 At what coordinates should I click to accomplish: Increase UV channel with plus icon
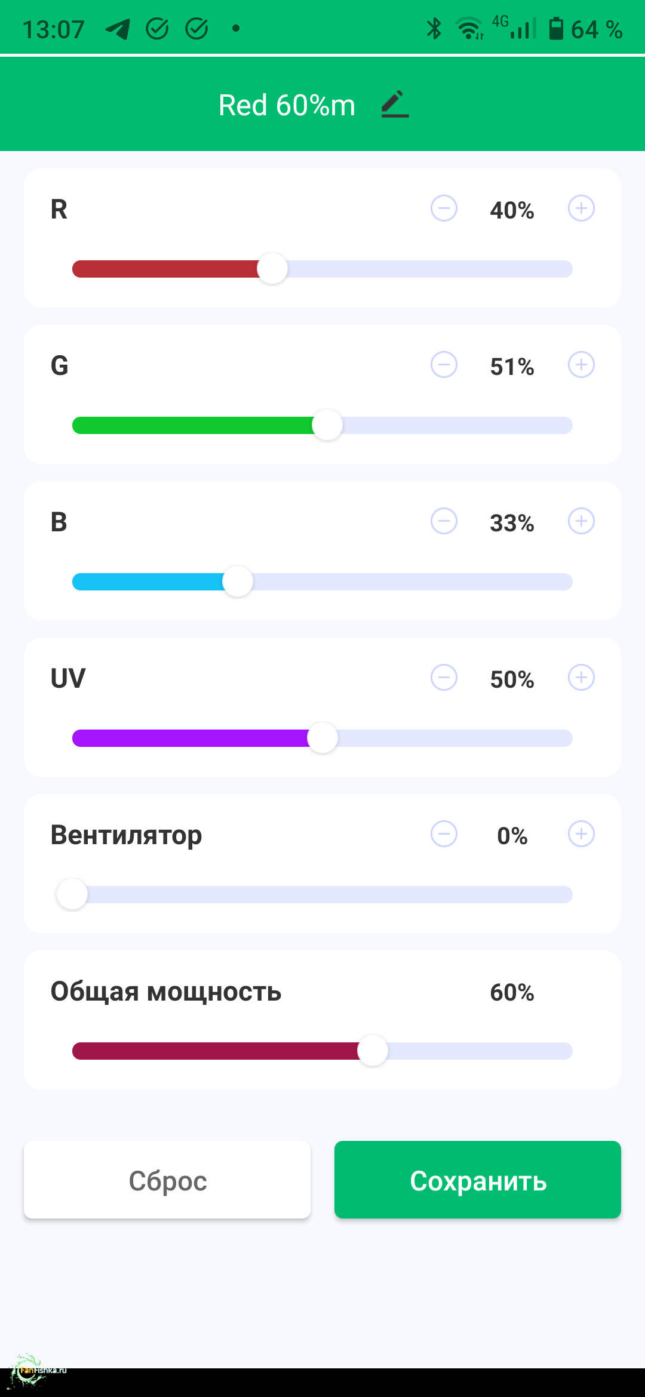(x=581, y=678)
